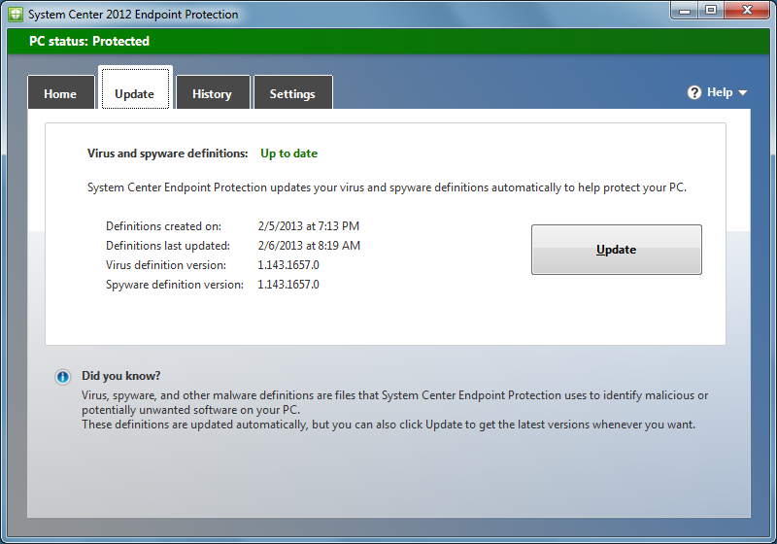Viewport: 777px width, 544px height.
Task: Expand the Help dropdown arrow
Action: pyautogui.click(x=742, y=93)
